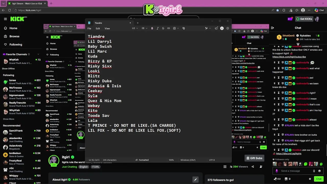Open kick.com/itgirl/subscribe link in chat
Image resolution: width=327 pixels, height=184 pixels.
(x=289, y=57)
